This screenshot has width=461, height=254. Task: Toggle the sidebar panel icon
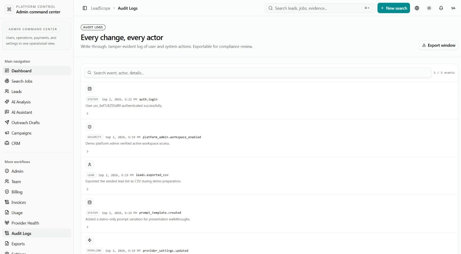(x=85, y=8)
